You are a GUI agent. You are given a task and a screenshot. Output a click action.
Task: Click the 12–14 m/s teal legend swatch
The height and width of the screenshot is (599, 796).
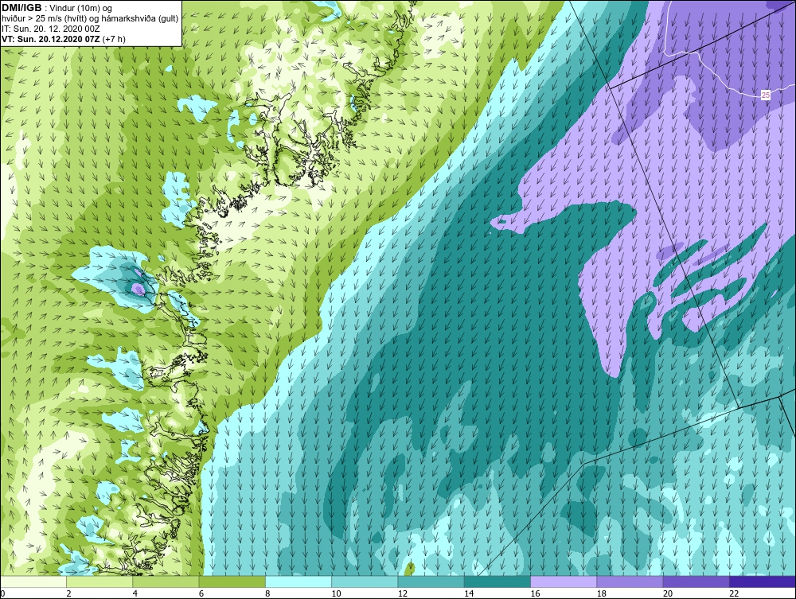pos(431,581)
